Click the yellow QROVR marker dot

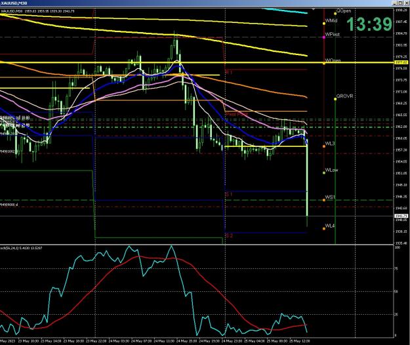click(x=335, y=99)
